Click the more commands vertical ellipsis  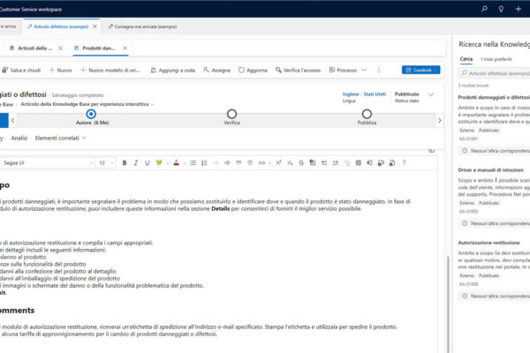pyautogui.click(x=379, y=70)
